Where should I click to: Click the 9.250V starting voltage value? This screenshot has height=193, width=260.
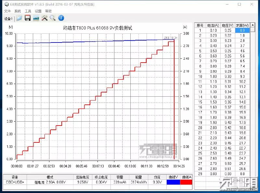[83, 182]
